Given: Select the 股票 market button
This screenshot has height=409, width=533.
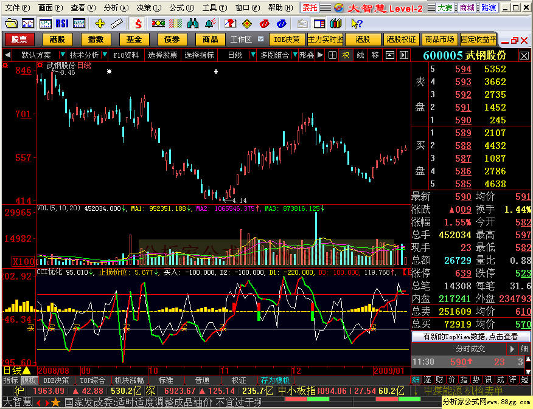Looking at the screenshot, I should [x=19, y=40].
